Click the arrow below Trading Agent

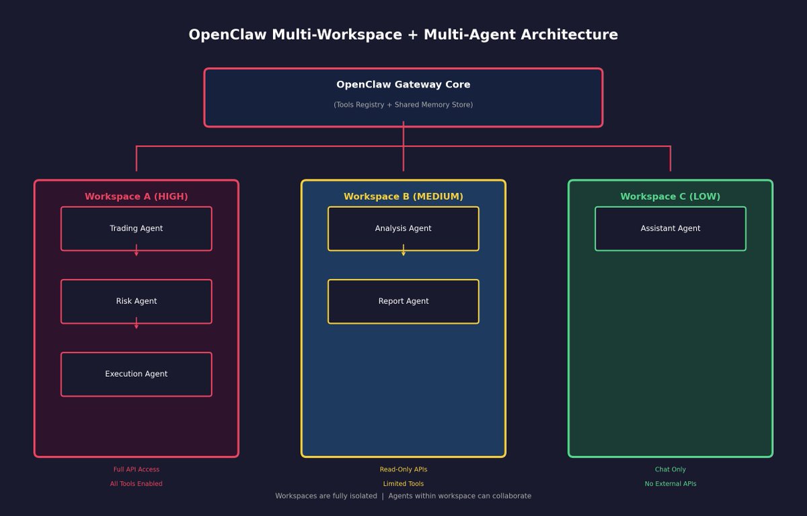click(137, 252)
